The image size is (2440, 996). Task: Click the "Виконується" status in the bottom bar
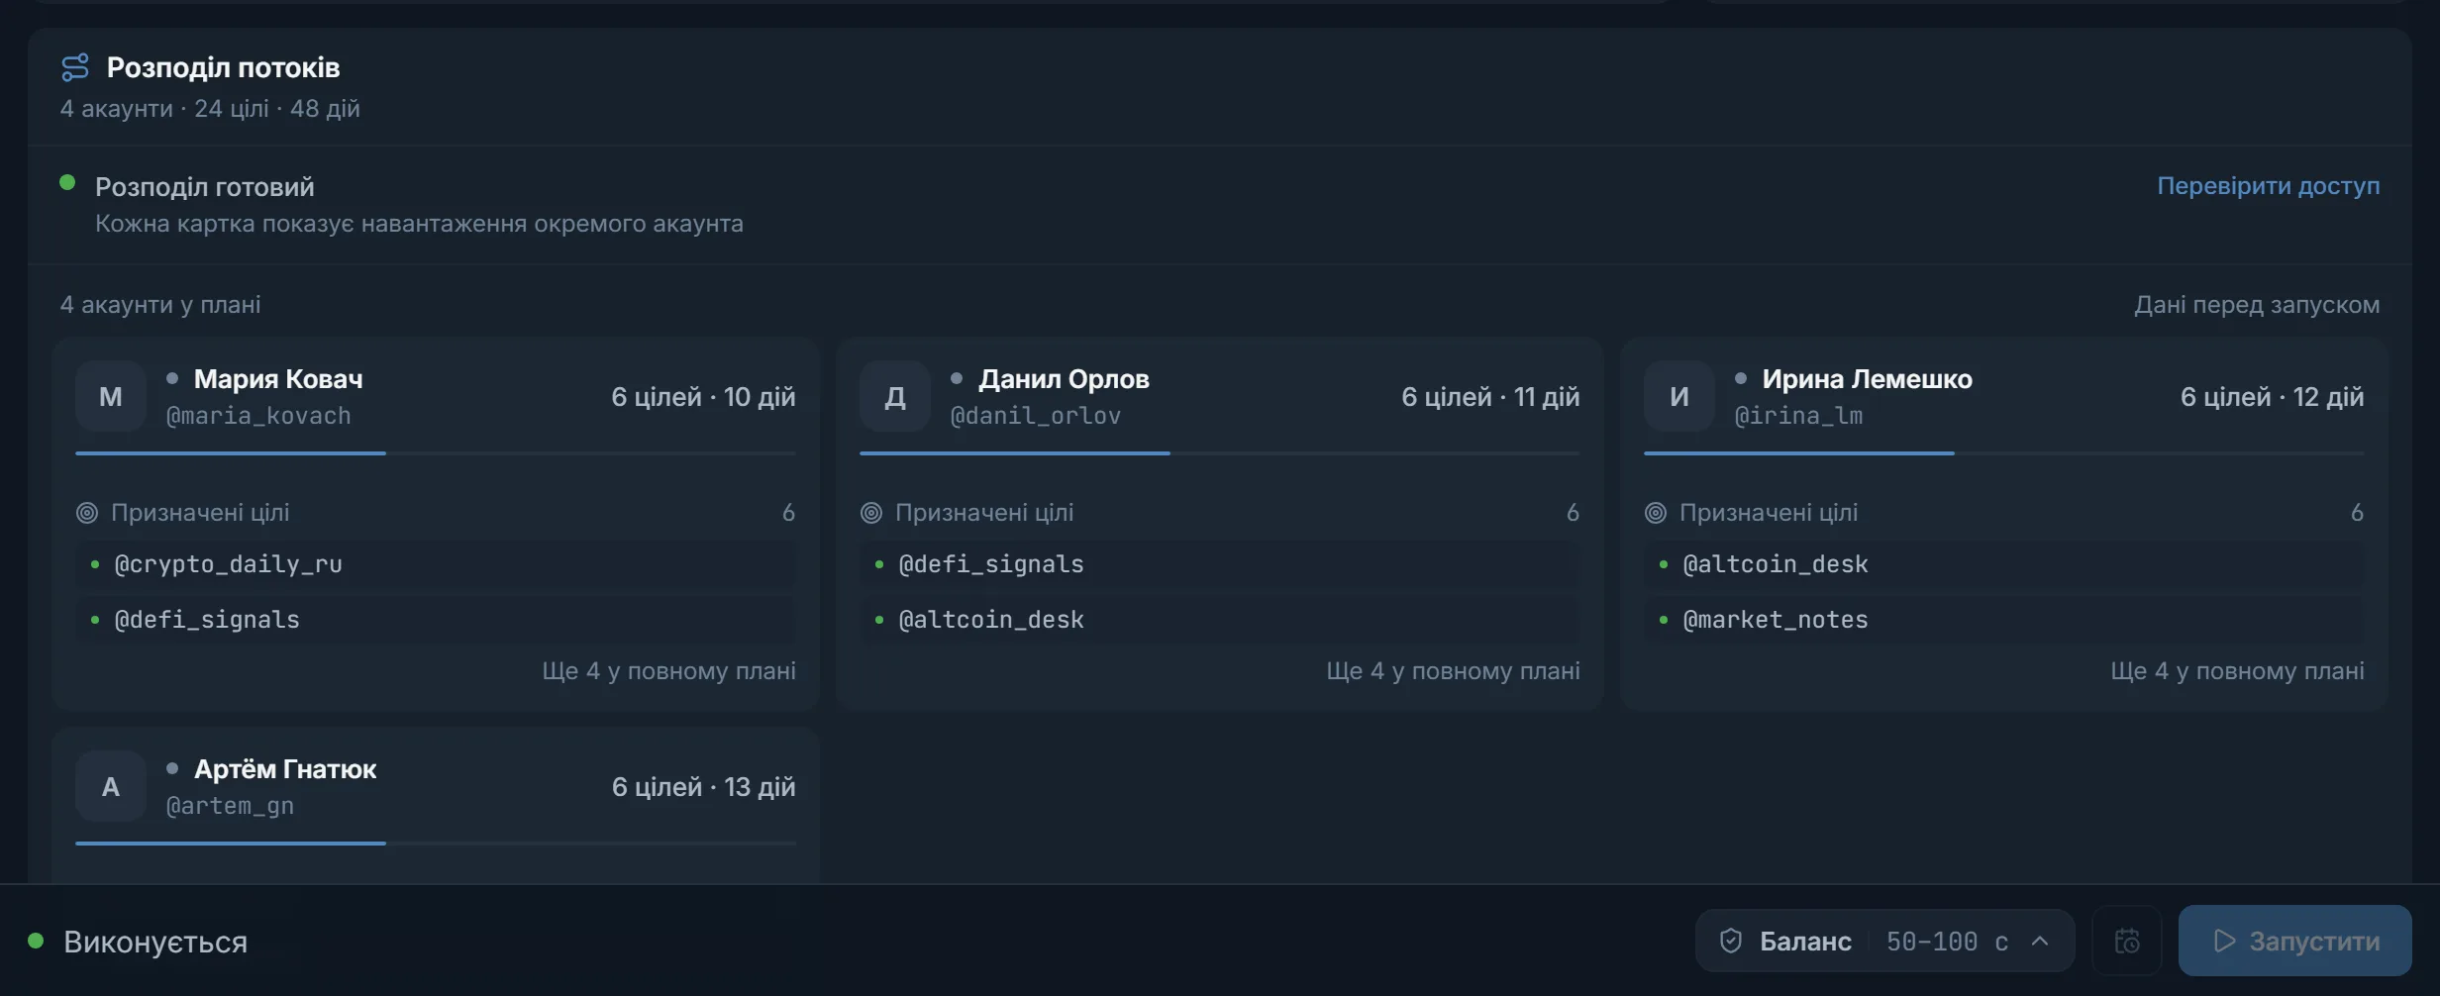coord(155,942)
